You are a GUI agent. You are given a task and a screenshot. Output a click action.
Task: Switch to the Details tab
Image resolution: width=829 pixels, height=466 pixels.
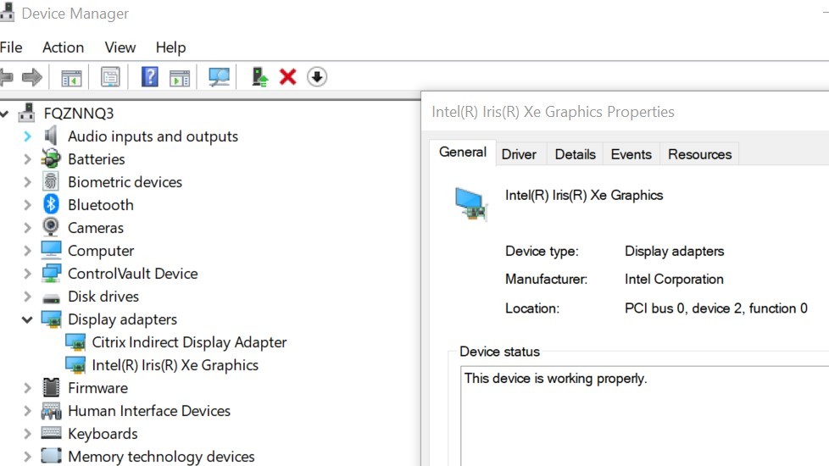coord(576,154)
